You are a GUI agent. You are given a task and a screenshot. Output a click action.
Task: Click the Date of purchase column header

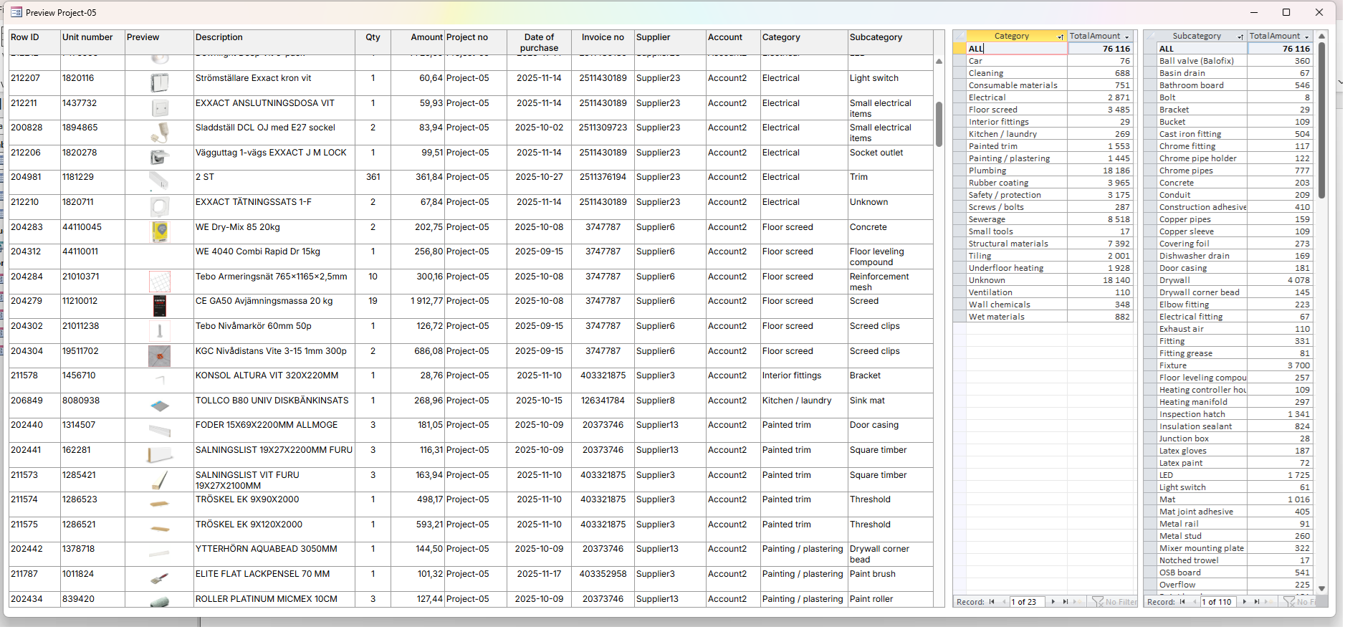point(539,42)
